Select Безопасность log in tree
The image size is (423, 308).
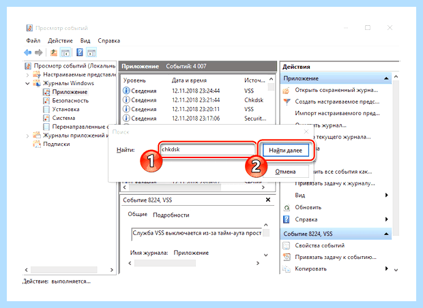[x=70, y=101]
